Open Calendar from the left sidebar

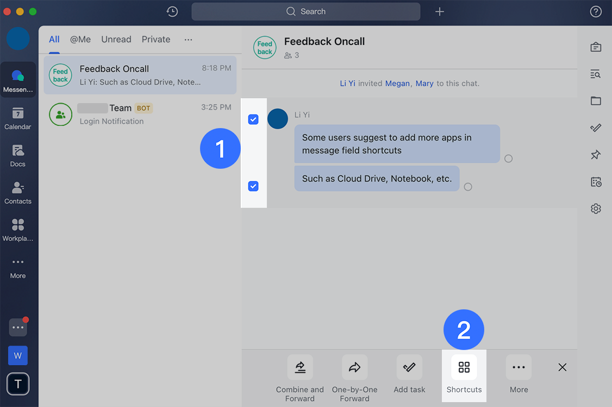point(18,118)
